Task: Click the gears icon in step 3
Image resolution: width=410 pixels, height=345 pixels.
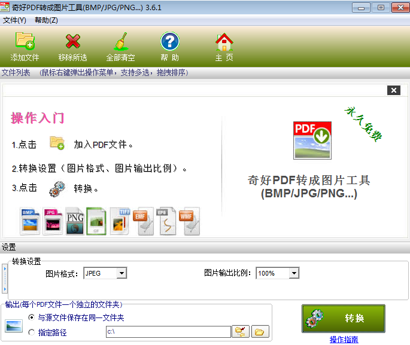Action: tap(57, 188)
